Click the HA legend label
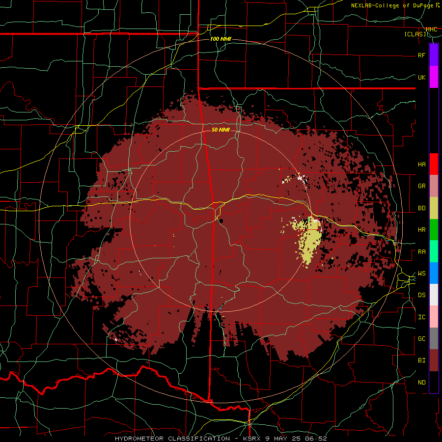This screenshot has width=442, height=442. (x=421, y=165)
